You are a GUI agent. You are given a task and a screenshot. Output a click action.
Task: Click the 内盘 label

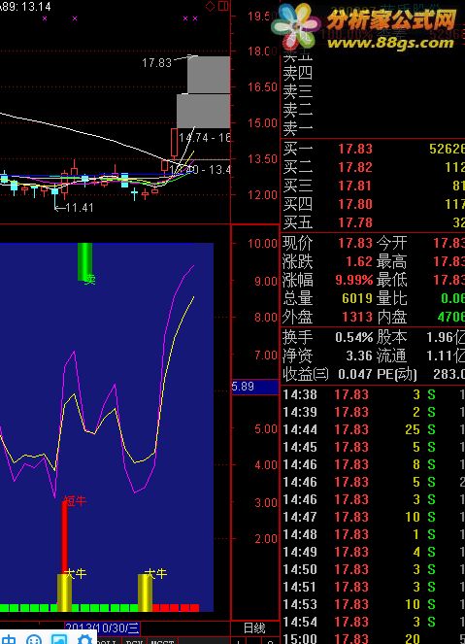[x=392, y=317]
